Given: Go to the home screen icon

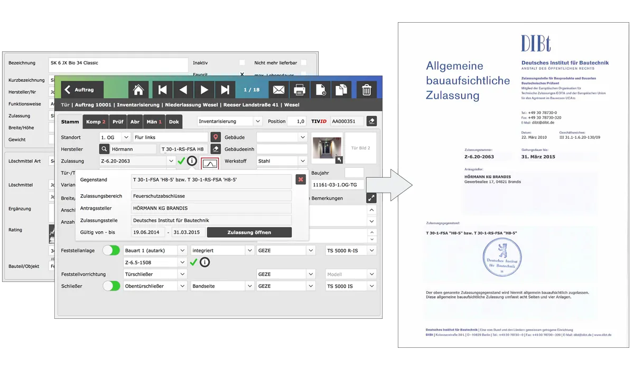Looking at the screenshot, I should (138, 90).
